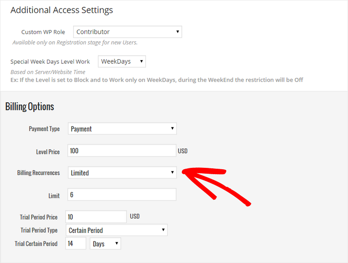Click the Level Price label
Screen dimensions: 348x263
(48, 152)
